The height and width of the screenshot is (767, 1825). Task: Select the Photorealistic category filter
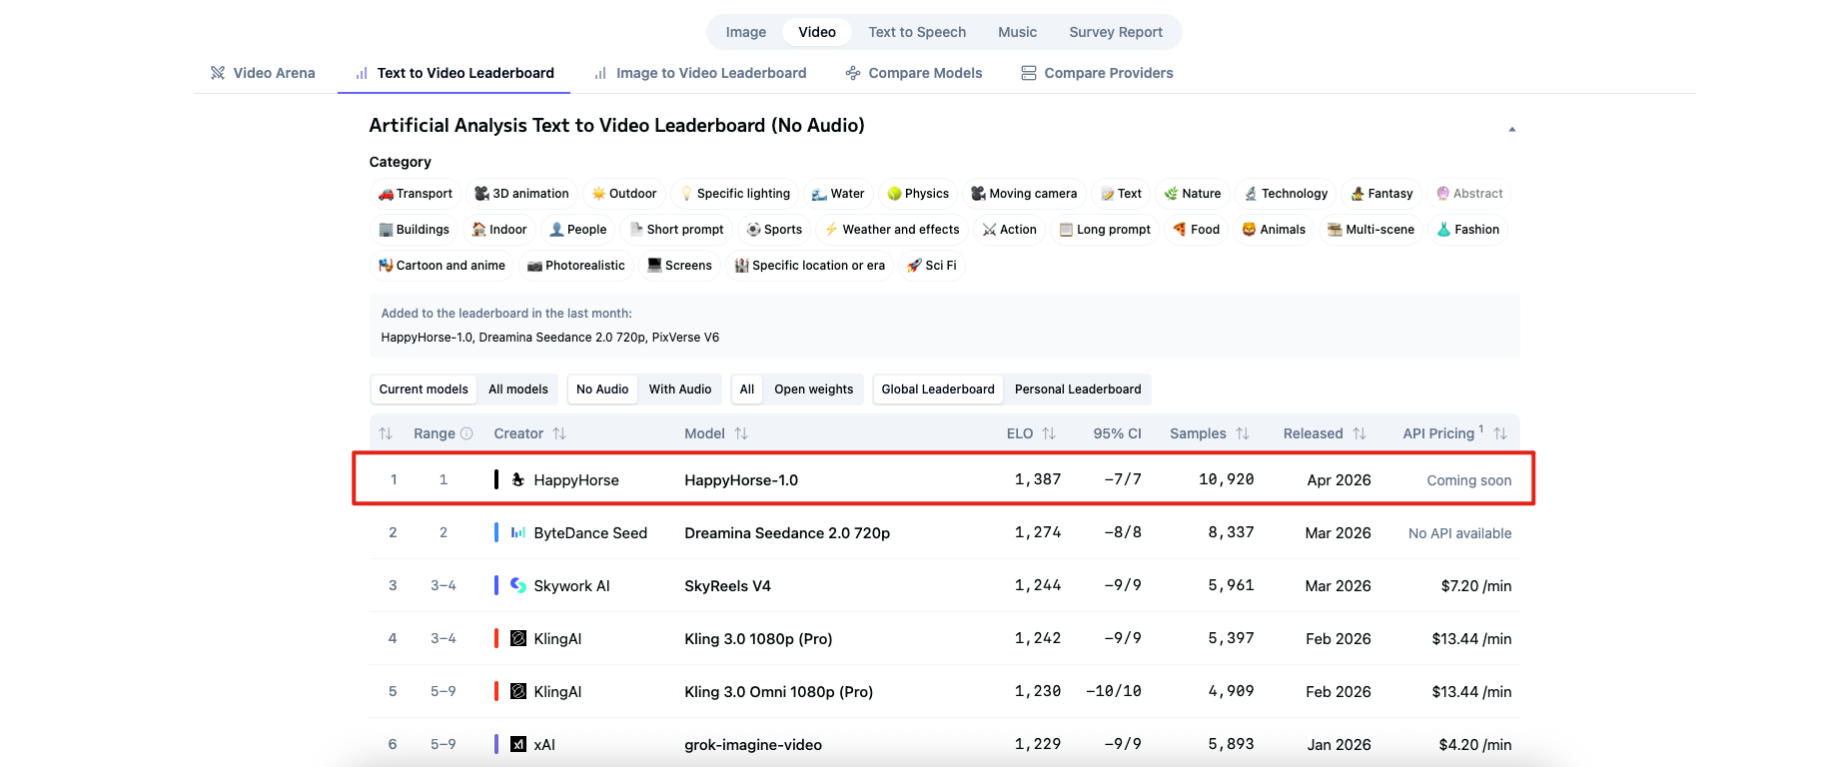pyautogui.click(x=576, y=266)
